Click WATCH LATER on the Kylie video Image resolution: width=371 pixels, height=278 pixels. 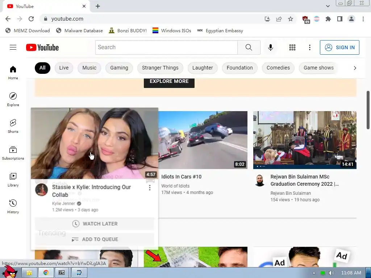coord(95,224)
